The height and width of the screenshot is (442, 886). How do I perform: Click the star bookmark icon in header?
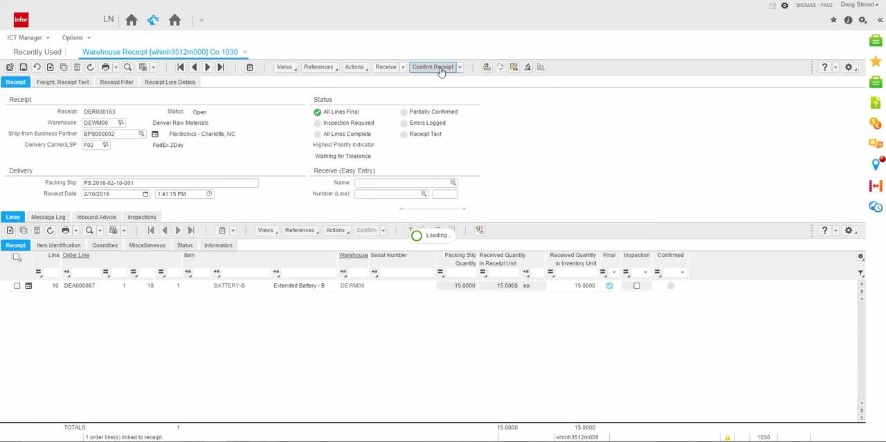(833, 20)
